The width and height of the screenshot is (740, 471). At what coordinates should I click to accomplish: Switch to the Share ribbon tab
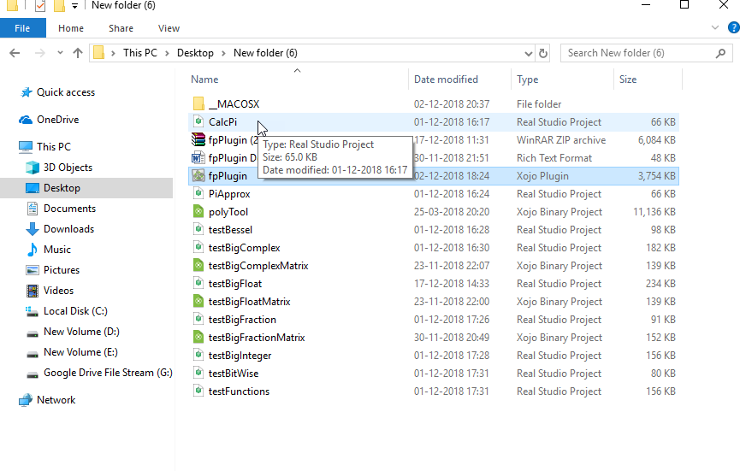coord(121,28)
